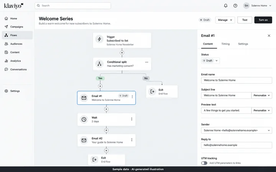Switch to the Settings tab in panel
The height and width of the screenshot is (172, 276).
click(x=243, y=44)
